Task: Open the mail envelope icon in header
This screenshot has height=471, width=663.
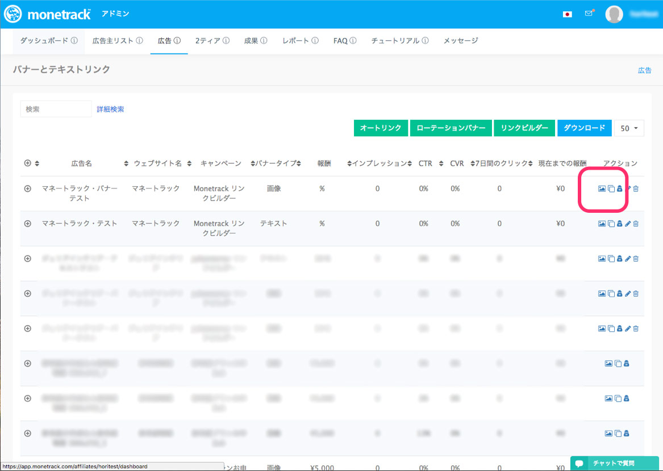Action: click(589, 14)
